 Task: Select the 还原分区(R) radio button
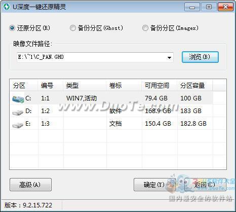point(12,28)
